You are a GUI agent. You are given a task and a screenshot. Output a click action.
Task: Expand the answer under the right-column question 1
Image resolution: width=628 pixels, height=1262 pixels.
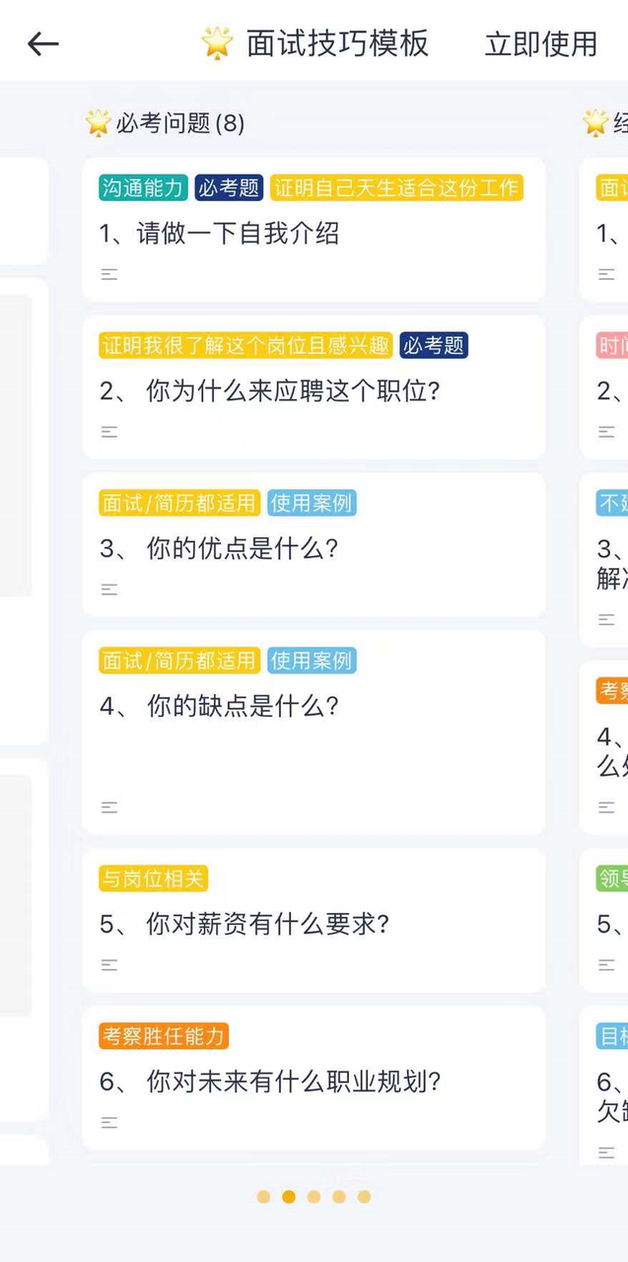605,274
